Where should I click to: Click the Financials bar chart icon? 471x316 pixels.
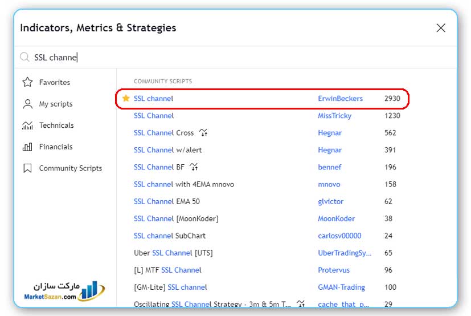(x=27, y=147)
